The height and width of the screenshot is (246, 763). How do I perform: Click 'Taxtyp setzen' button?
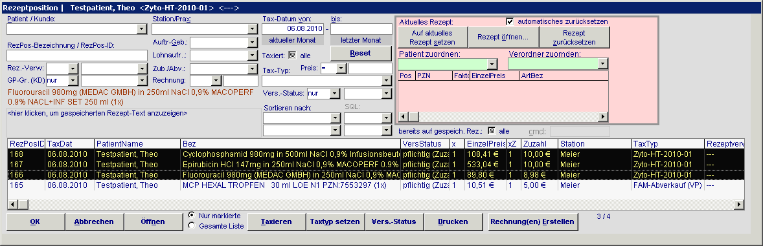point(336,221)
